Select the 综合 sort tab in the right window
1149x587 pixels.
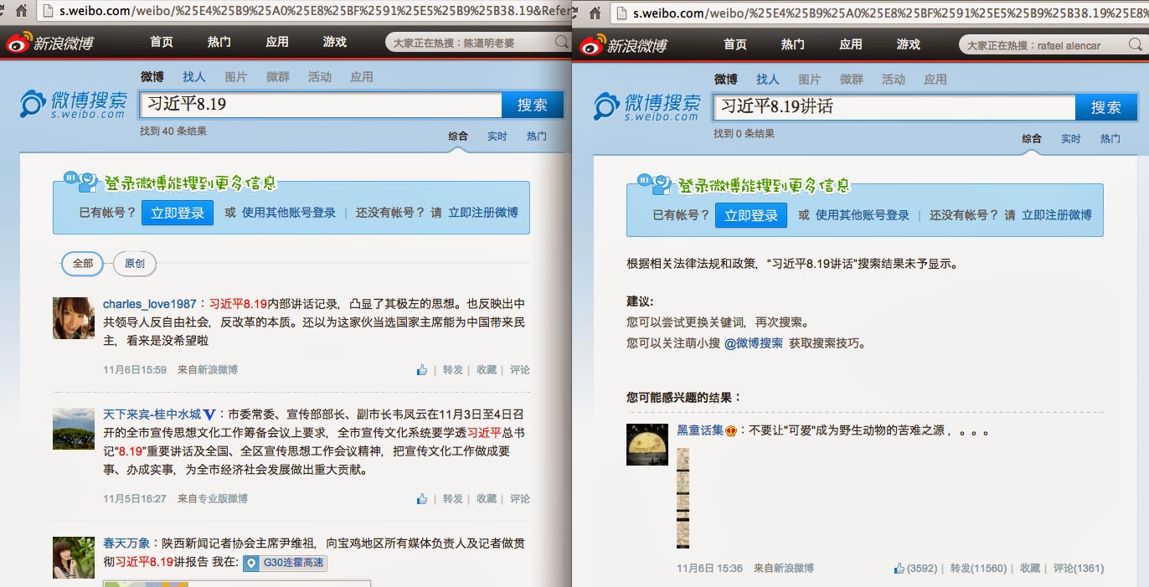[x=1032, y=139]
